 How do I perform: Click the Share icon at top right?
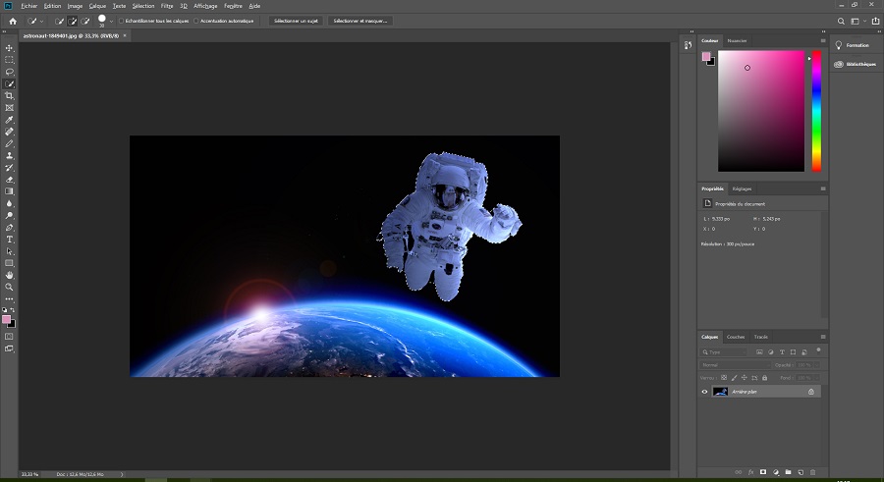[x=875, y=21]
